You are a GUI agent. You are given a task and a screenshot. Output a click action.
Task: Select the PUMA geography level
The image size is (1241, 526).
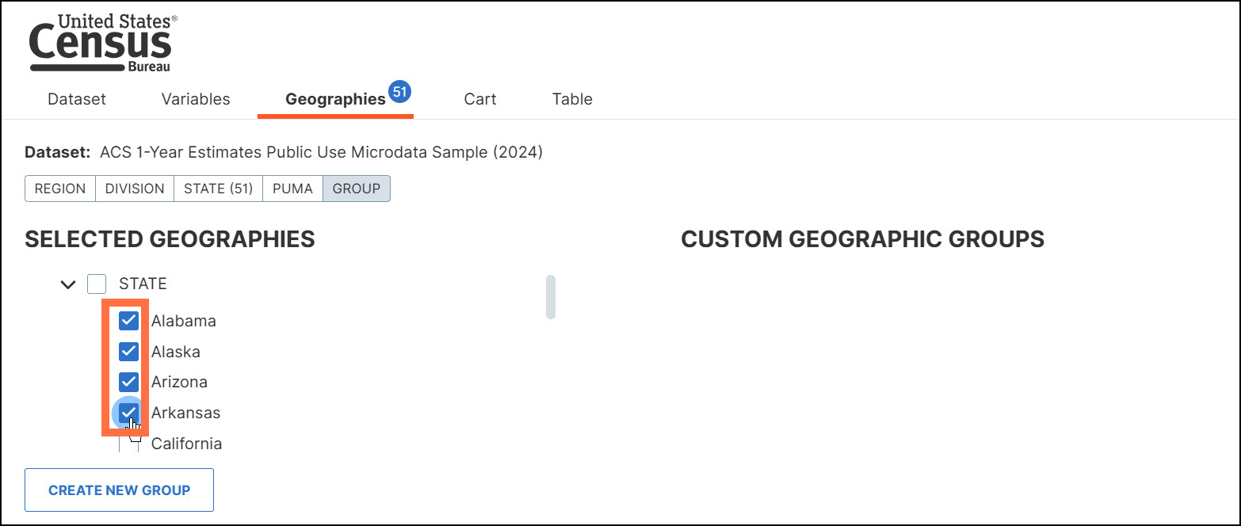click(292, 189)
